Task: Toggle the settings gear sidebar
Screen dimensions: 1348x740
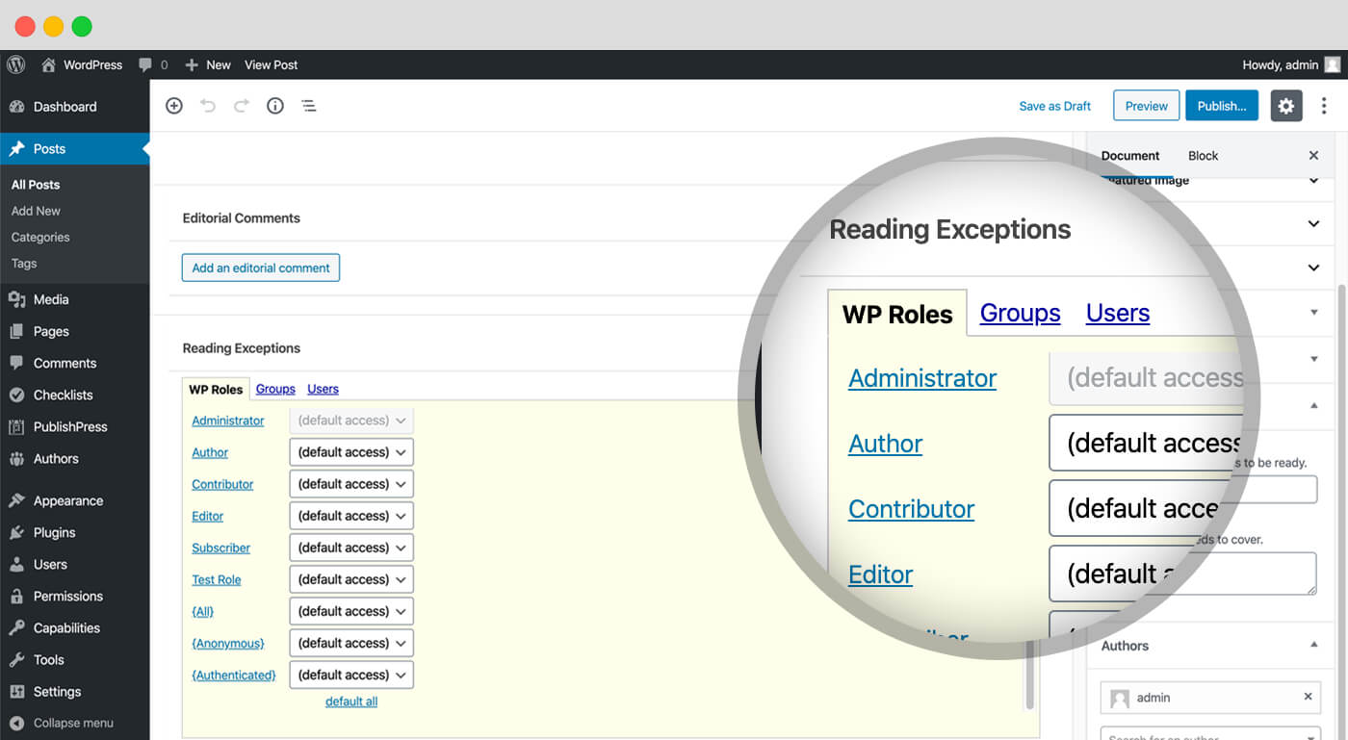Action: [x=1286, y=106]
